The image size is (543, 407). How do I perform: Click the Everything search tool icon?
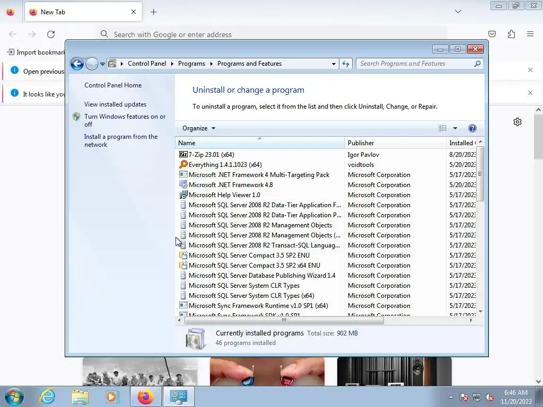tap(183, 164)
